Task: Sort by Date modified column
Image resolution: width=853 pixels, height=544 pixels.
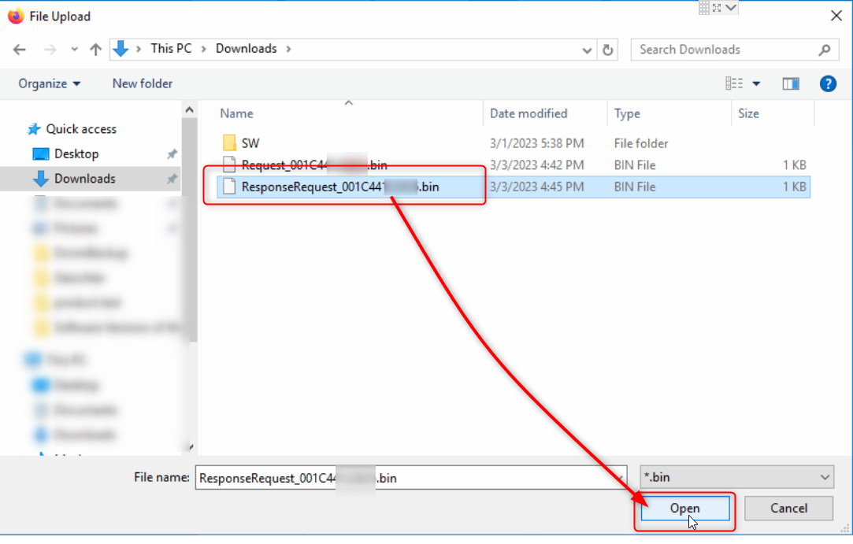Action: tap(528, 113)
